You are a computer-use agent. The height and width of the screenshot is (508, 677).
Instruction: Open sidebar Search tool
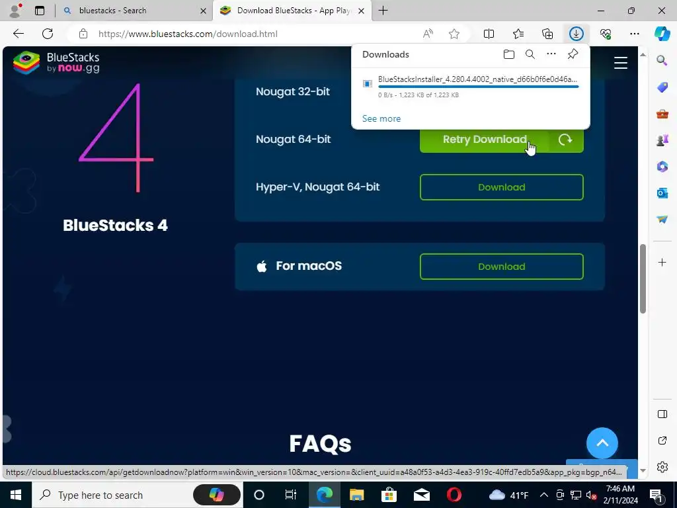coord(662,60)
